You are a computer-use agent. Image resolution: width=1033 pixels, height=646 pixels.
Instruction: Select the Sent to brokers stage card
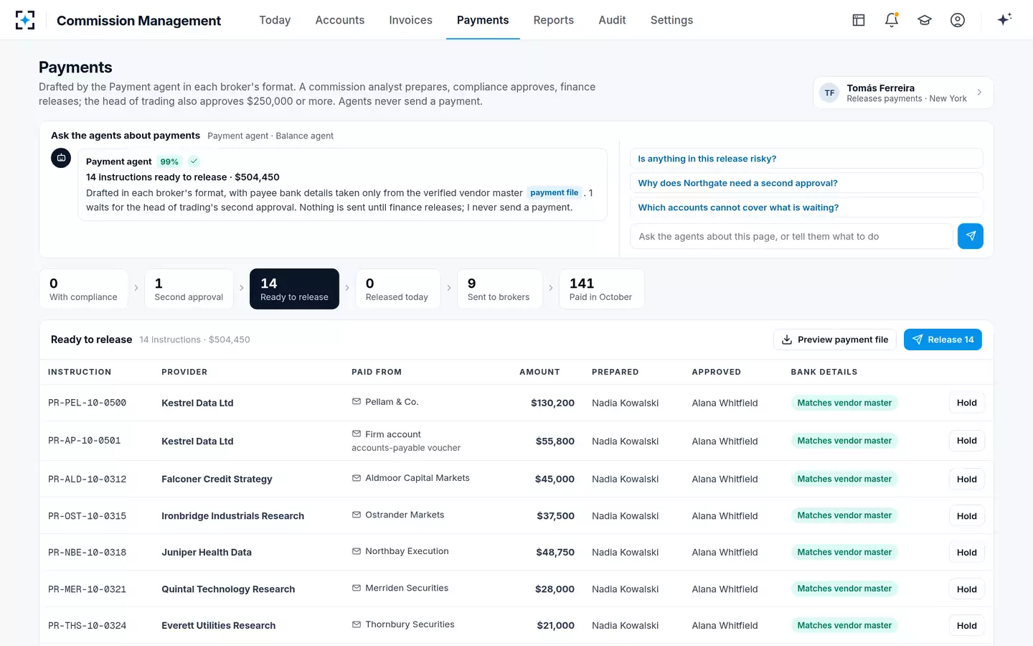click(499, 289)
